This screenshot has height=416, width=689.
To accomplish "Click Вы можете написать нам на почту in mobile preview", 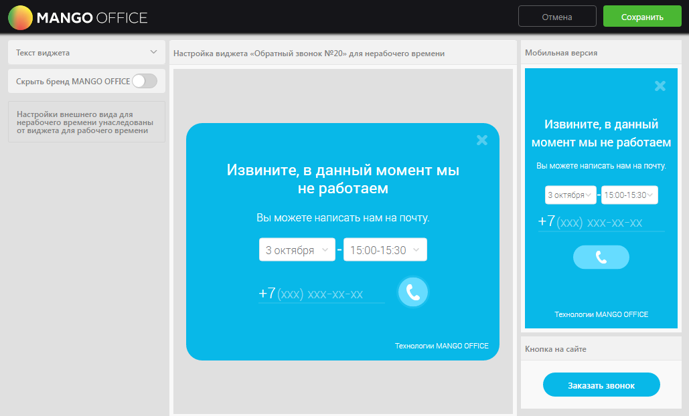I will (601, 166).
